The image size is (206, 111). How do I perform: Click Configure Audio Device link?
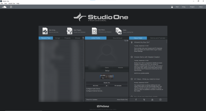point(94,89)
